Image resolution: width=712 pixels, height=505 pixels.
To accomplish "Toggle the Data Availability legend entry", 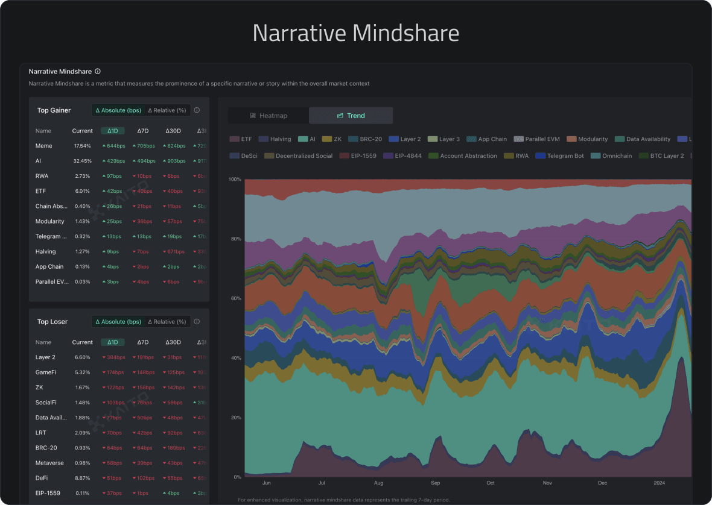I will pyautogui.click(x=643, y=139).
